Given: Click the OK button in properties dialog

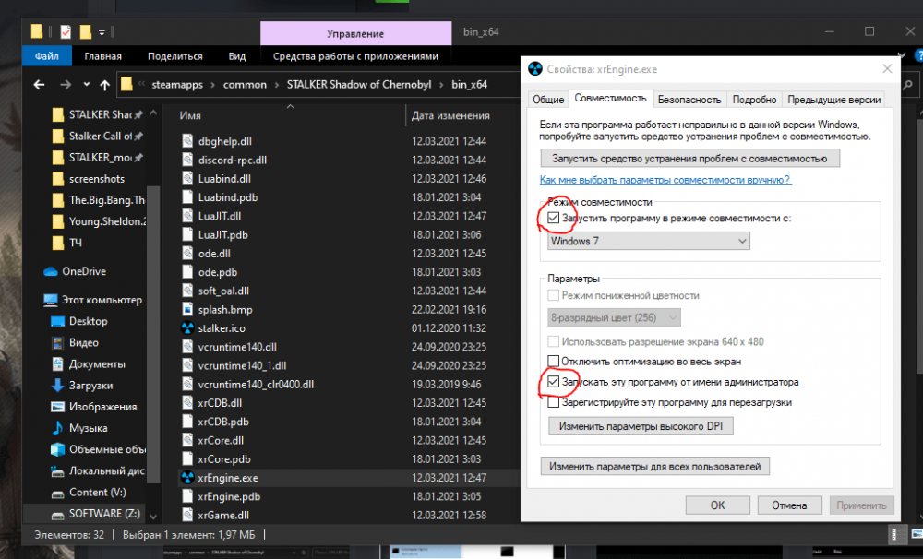Looking at the screenshot, I should click(717, 505).
